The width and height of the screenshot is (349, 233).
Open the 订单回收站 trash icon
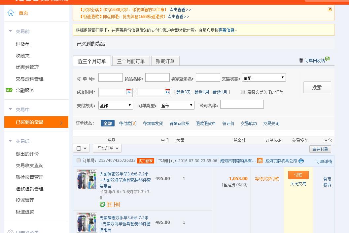click(x=301, y=60)
